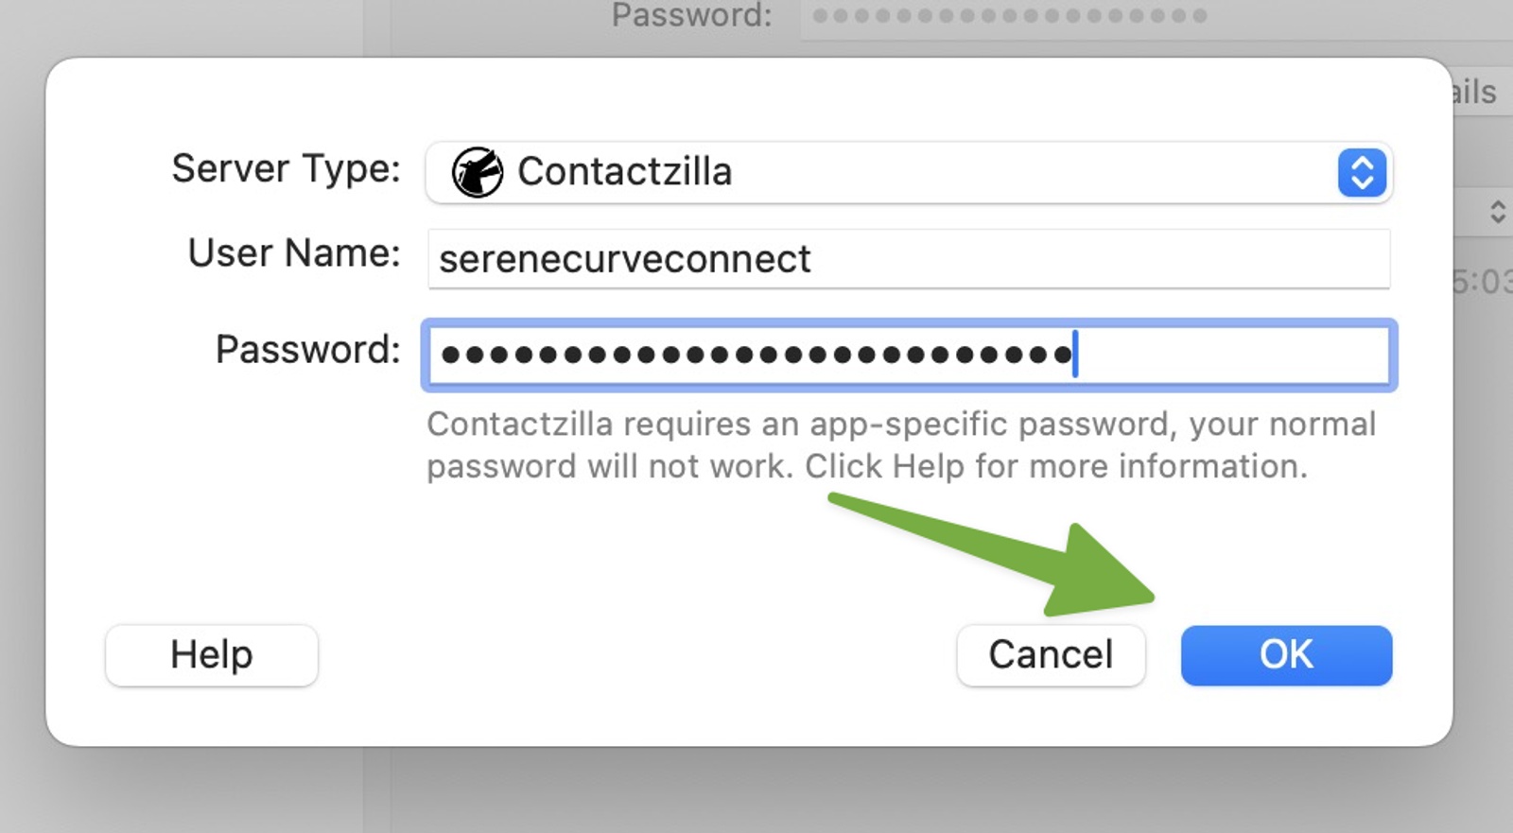Open the Server Type dropdown

[908, 173]
